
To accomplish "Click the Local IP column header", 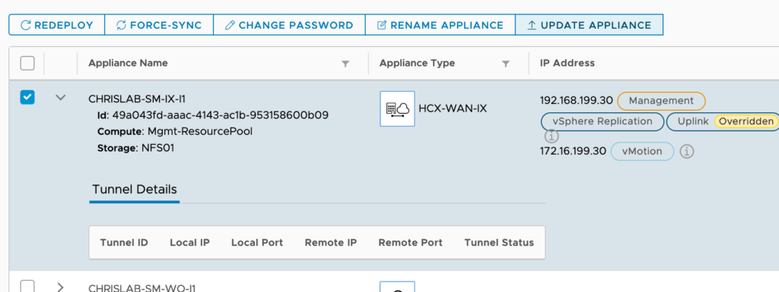I will tap(189, 243).
